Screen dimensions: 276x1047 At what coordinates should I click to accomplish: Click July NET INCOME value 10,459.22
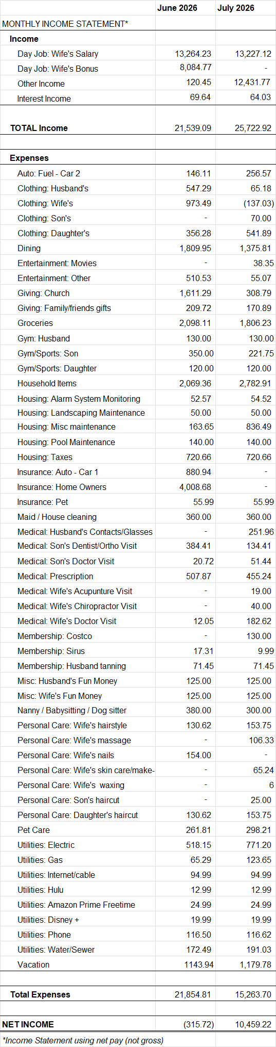coord(253,1024)
